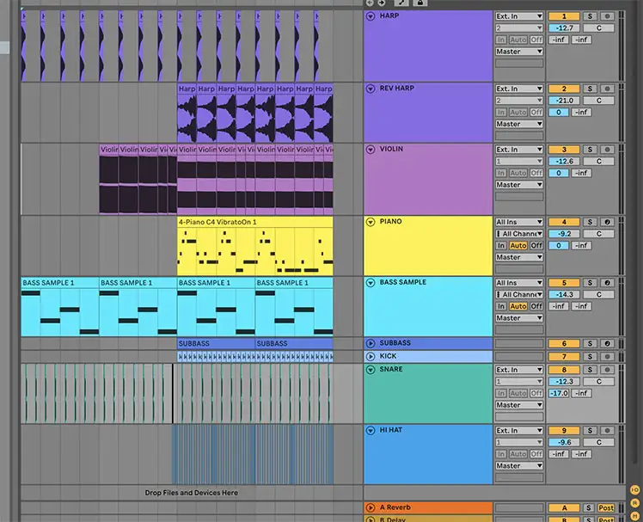
Task: Deactivate the REV HARP track activator
Action: point(564,89)
